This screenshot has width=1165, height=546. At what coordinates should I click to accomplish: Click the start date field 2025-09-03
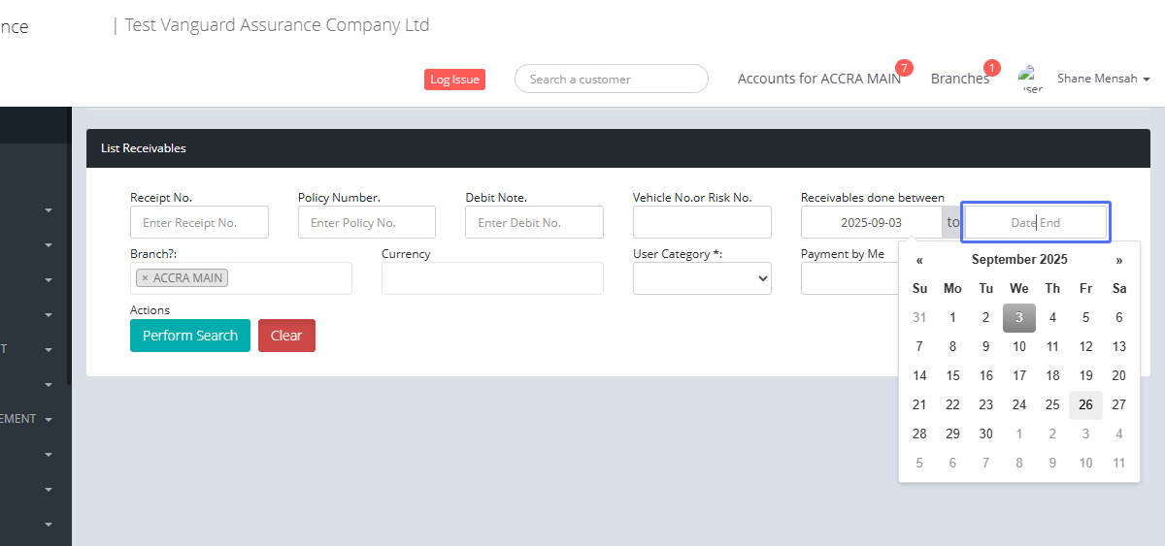871,222
